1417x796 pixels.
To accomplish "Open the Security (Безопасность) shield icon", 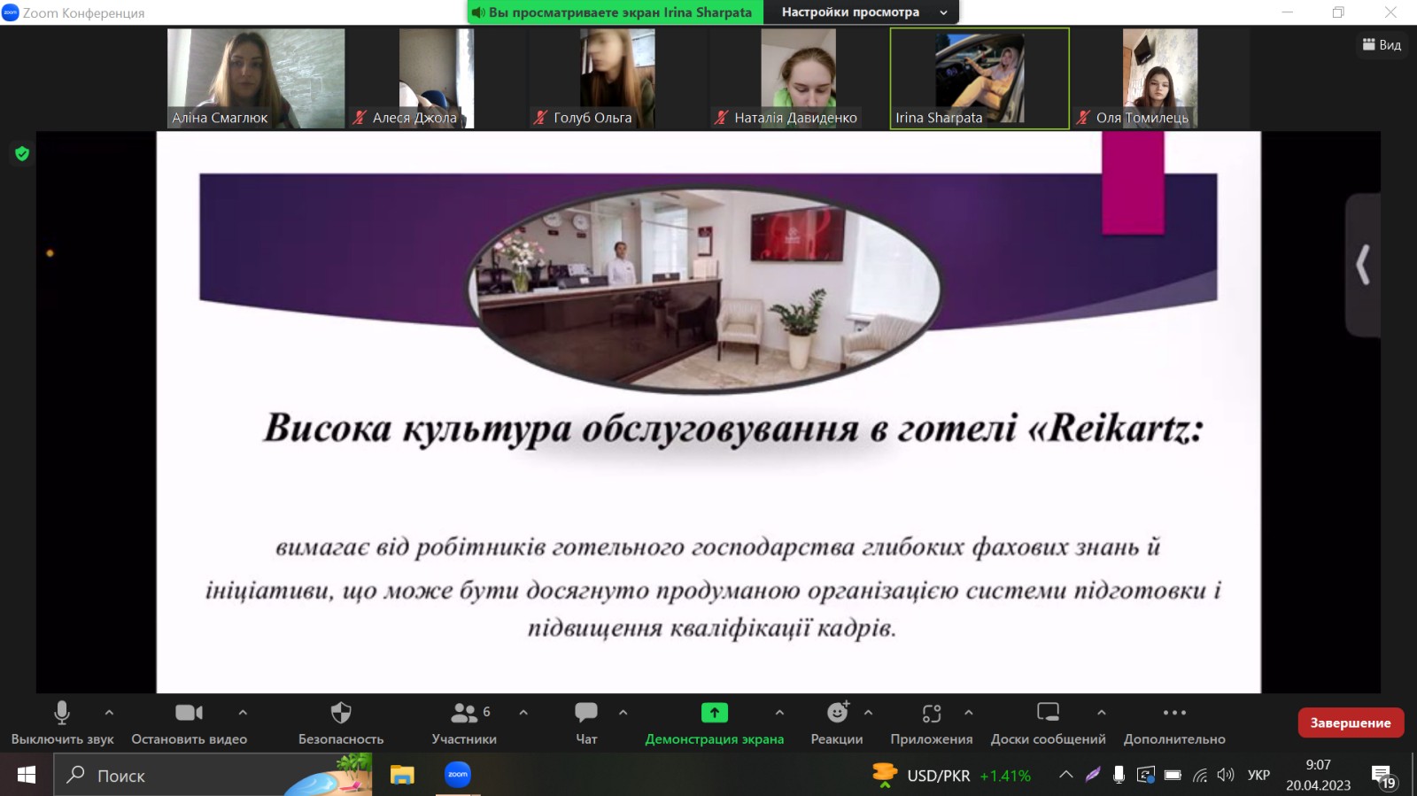I will 341,714.
